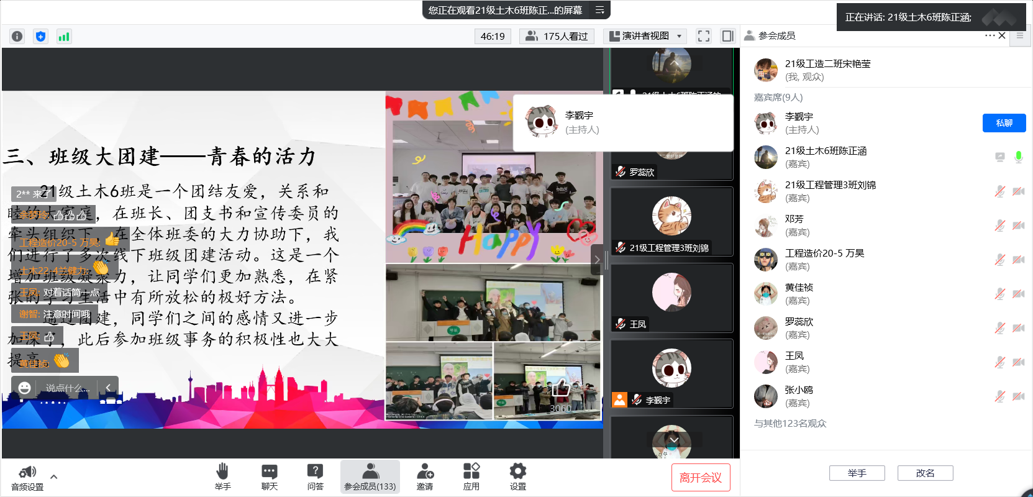Click avatar of 黄佳祯 in members list

[x=765, y=293]
